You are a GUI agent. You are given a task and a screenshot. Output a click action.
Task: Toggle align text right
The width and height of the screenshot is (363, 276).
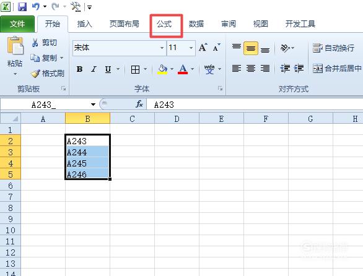(265, 69)
